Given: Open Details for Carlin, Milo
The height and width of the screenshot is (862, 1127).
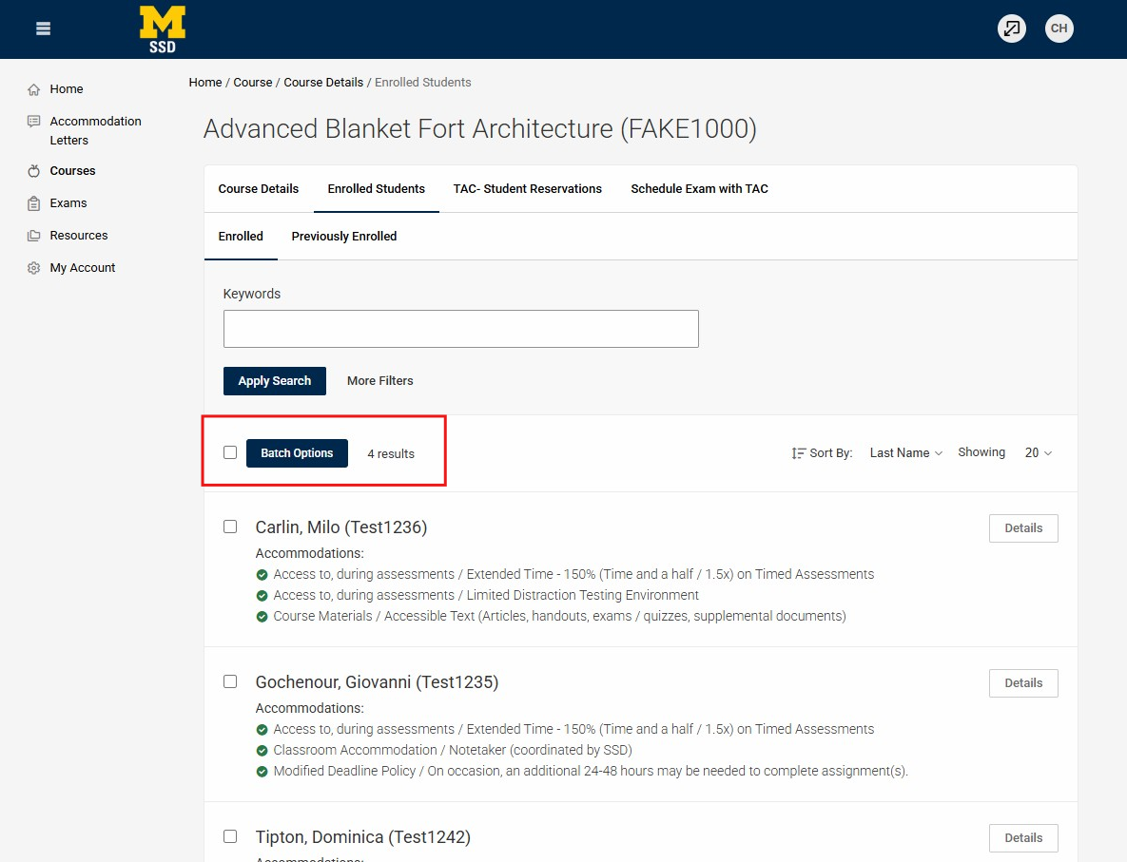Looking at the screenshot, I should 1023,528.
